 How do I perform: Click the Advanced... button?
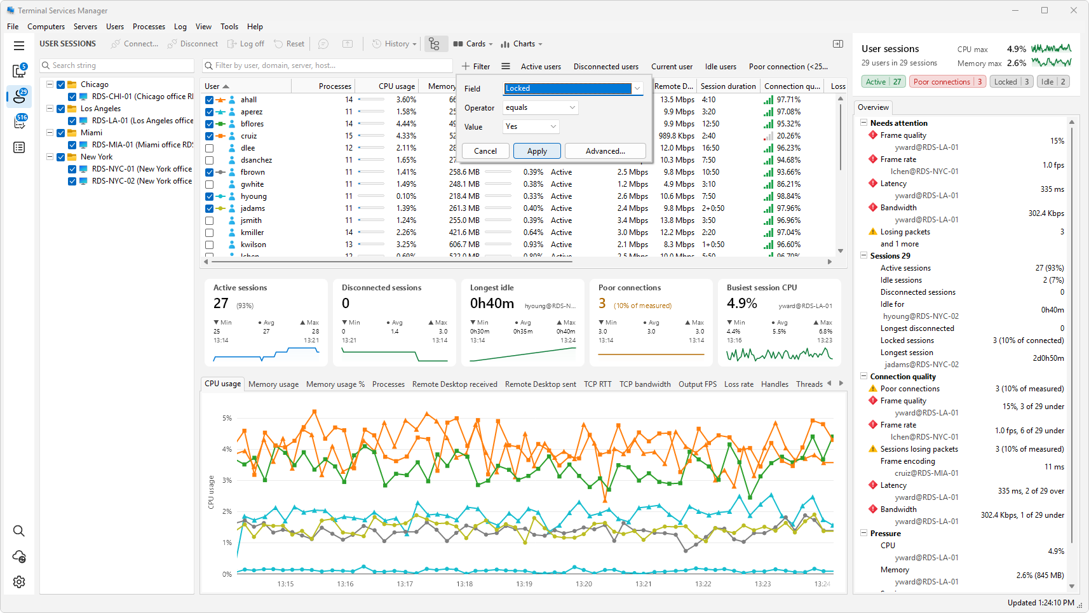(605, 151)
